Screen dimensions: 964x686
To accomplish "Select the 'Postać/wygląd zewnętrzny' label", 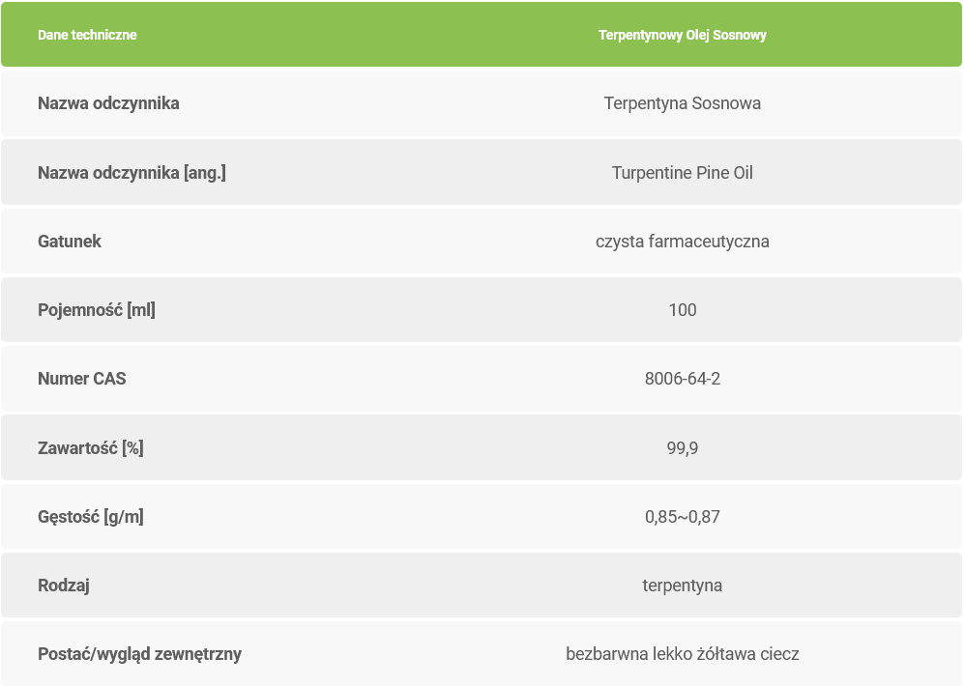I will [139, 654].
